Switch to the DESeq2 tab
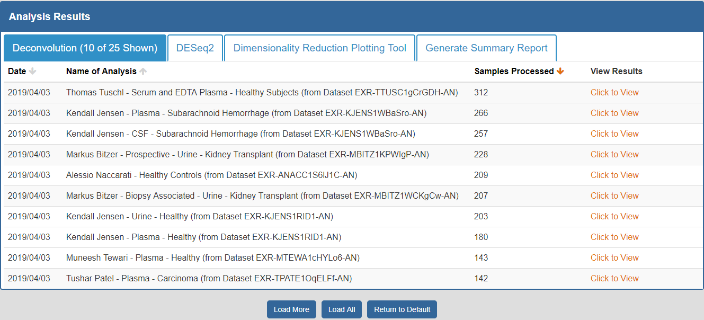Image resolution: width=704 pixels, height=320 pixels. click(195, 48)
